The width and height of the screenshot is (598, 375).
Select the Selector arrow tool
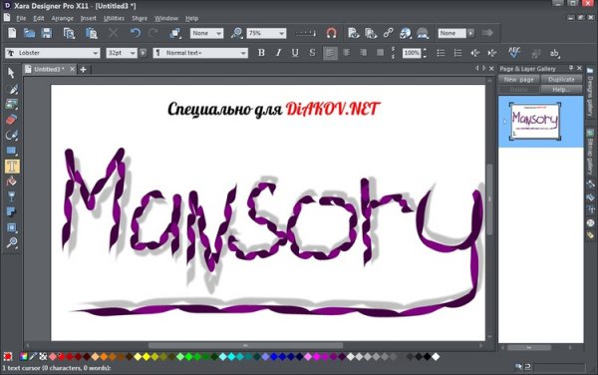tap(11, 73)
